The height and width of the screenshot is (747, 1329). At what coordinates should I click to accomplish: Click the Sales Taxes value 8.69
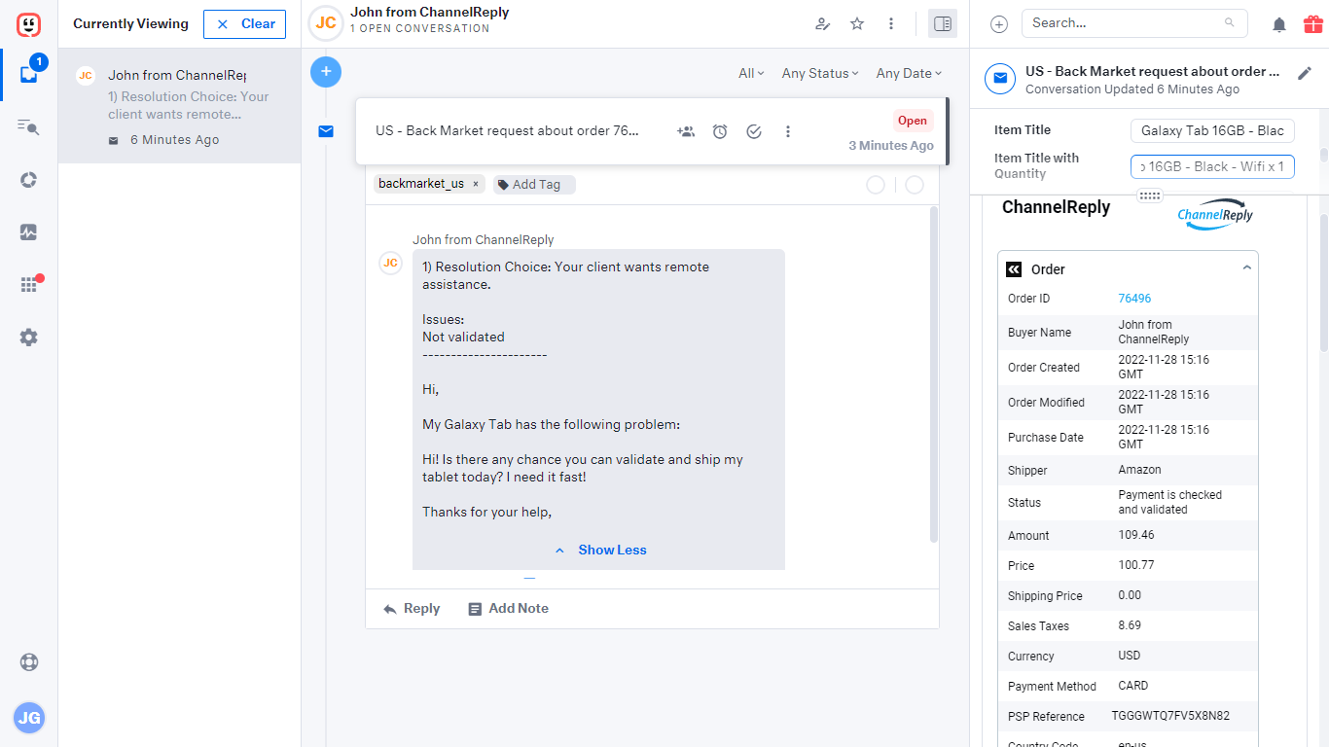1130,625
